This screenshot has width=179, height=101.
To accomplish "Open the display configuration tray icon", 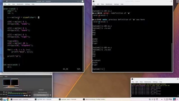I will 154,99.
